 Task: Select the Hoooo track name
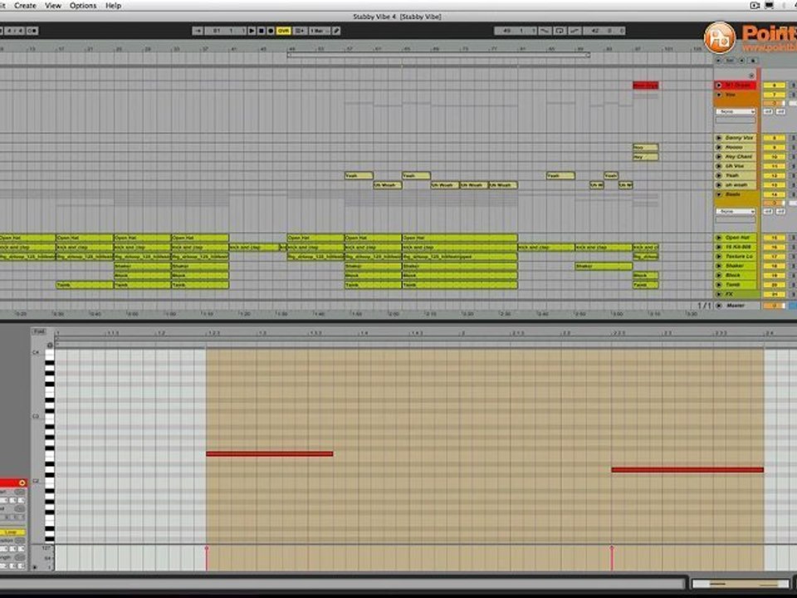coord(734,148)
